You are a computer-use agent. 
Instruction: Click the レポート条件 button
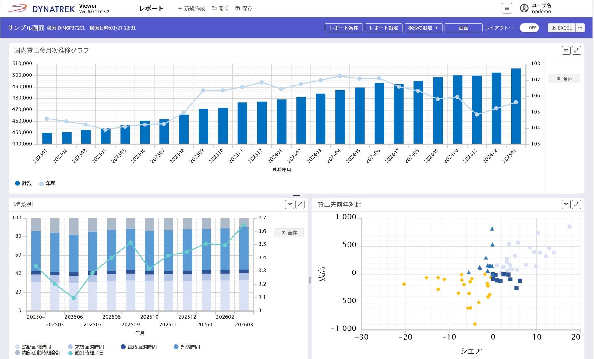pos(344,28)
